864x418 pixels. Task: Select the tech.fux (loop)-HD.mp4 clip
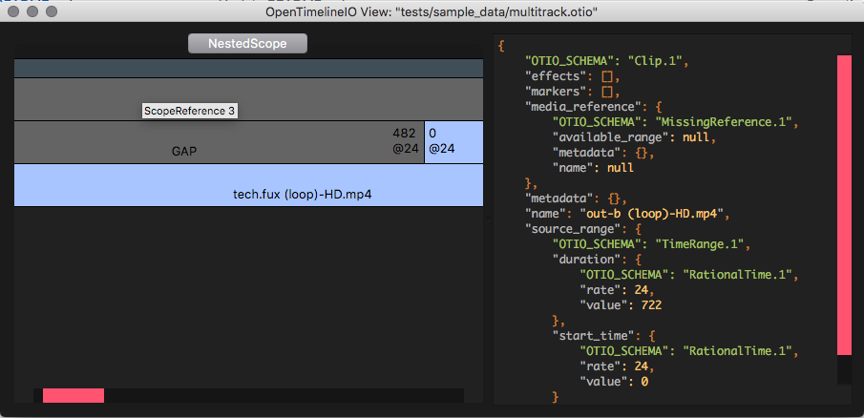[248, 185]
